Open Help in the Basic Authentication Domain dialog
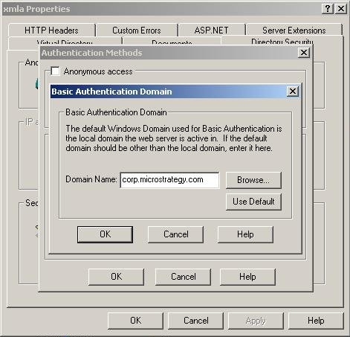 245,234
